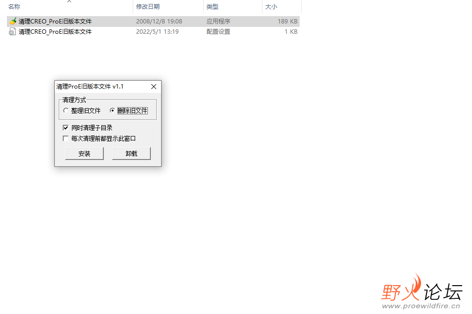Click the date 2022/5/1 13:19

point(157,32)
